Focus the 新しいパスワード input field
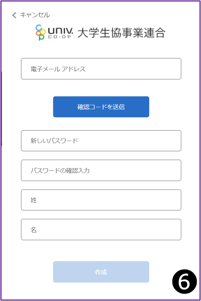Screen dimensions: 201x301 tap(101, 141)
